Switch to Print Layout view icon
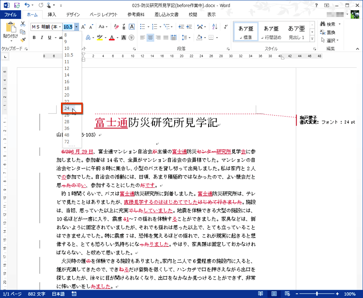Image resolution: width=363 pixels, height=298 pixels. [274, 294]
